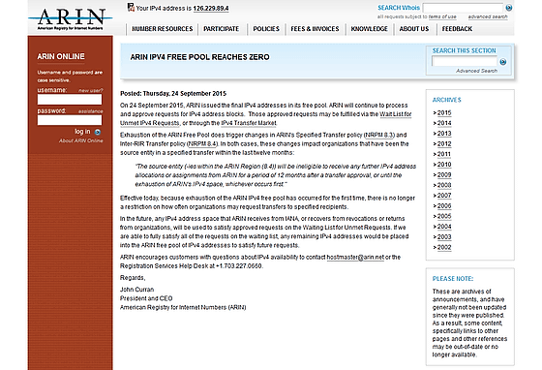
Task: Open the Knowledge menu
Action: pyautogui.click(x=369, y=29)
